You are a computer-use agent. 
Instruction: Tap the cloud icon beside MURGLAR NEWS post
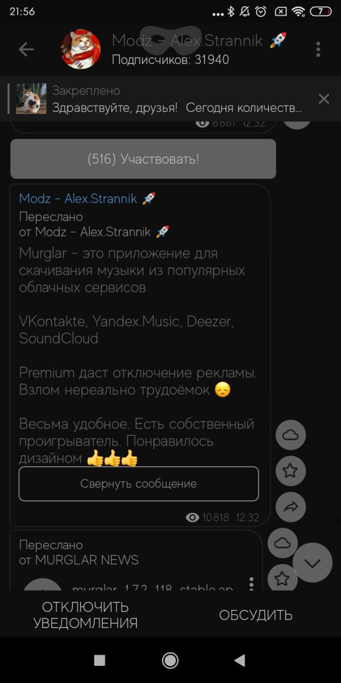[282, 543]
